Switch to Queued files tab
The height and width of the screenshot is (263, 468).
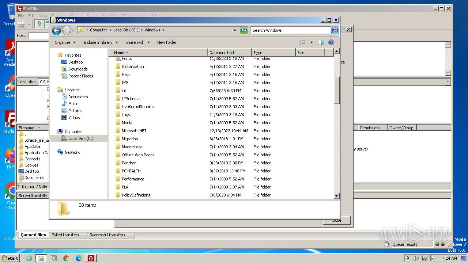click(x=33, y=235)
